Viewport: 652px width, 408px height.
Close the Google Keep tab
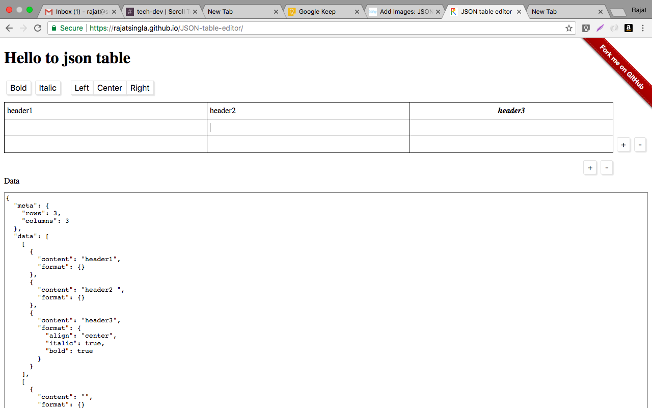pyautogui.click(x=357, y=12)
